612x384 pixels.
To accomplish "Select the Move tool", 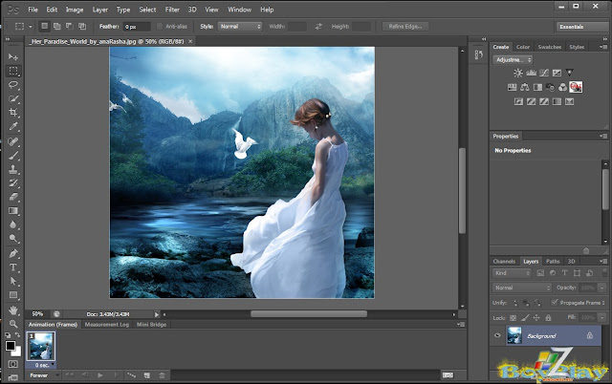I will 13,57.
